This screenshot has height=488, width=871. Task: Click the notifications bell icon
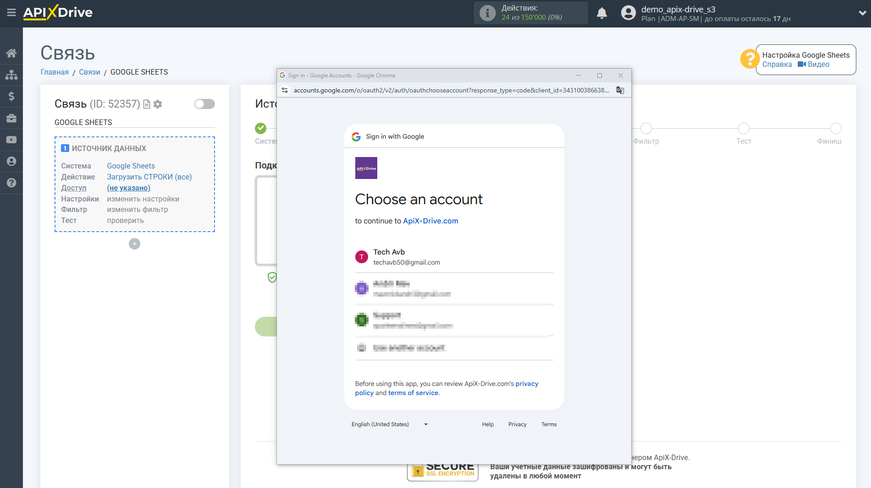point(602,13)
